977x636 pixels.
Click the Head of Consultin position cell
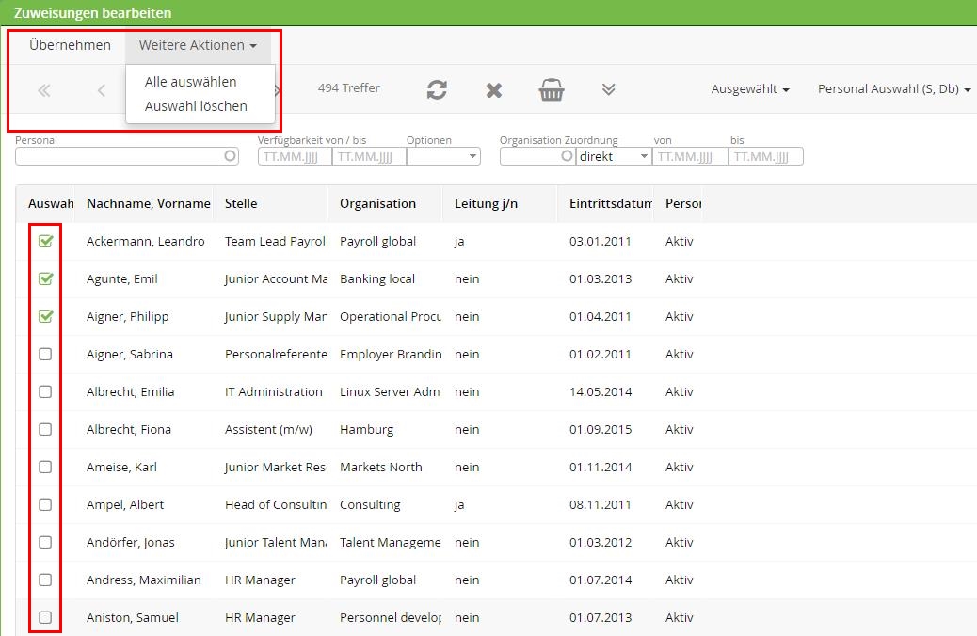point(276,504)
